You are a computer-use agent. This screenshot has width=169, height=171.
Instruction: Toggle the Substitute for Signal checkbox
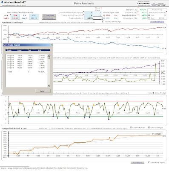(x=149, y=127)
